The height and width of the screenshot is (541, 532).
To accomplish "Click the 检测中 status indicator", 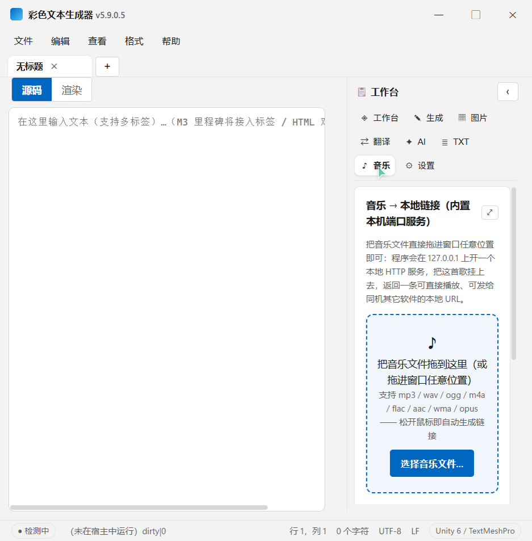I will (x=33, y=531).
